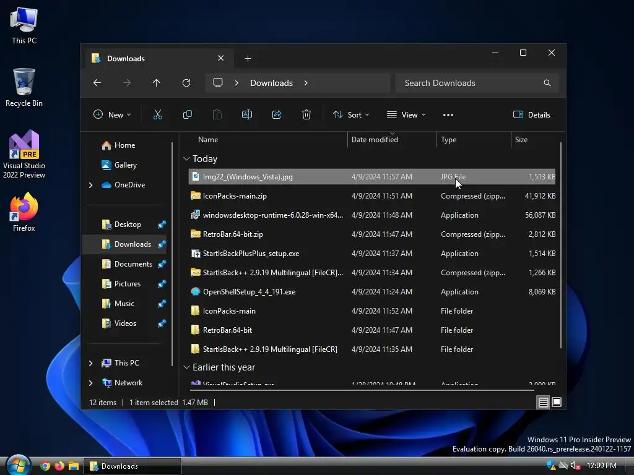634x475 pixels.
Task: Click the search magnifier icon
Action: click(x=547, y=83)
